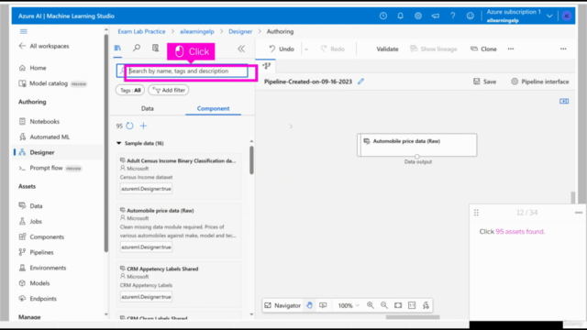
Task: Open Model catalog preview
Action: [x=52, y=83]
